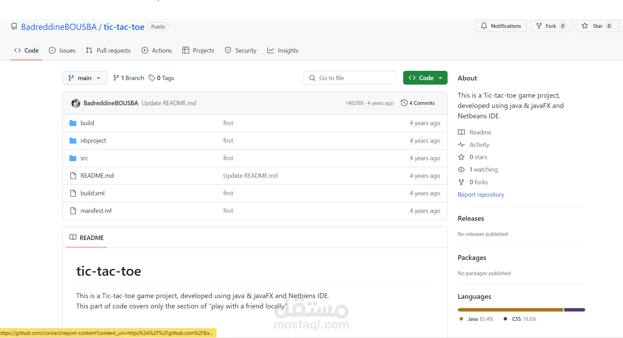The width and height of the screenshot is (623, 338).
Task: View the Security tab
Action: [240, 51]
